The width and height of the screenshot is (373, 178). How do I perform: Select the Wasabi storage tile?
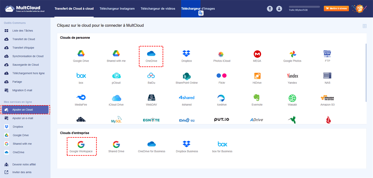(x=292, y=100)
